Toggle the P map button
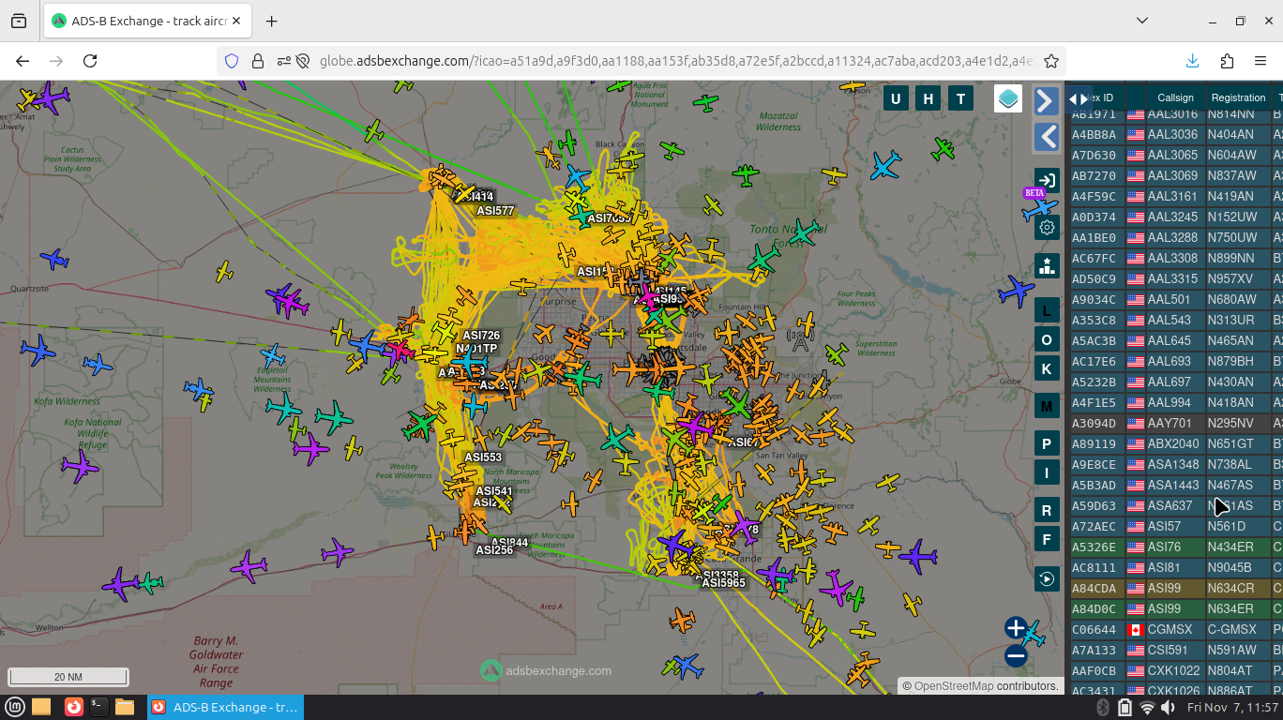 (x=1047, y=444)
